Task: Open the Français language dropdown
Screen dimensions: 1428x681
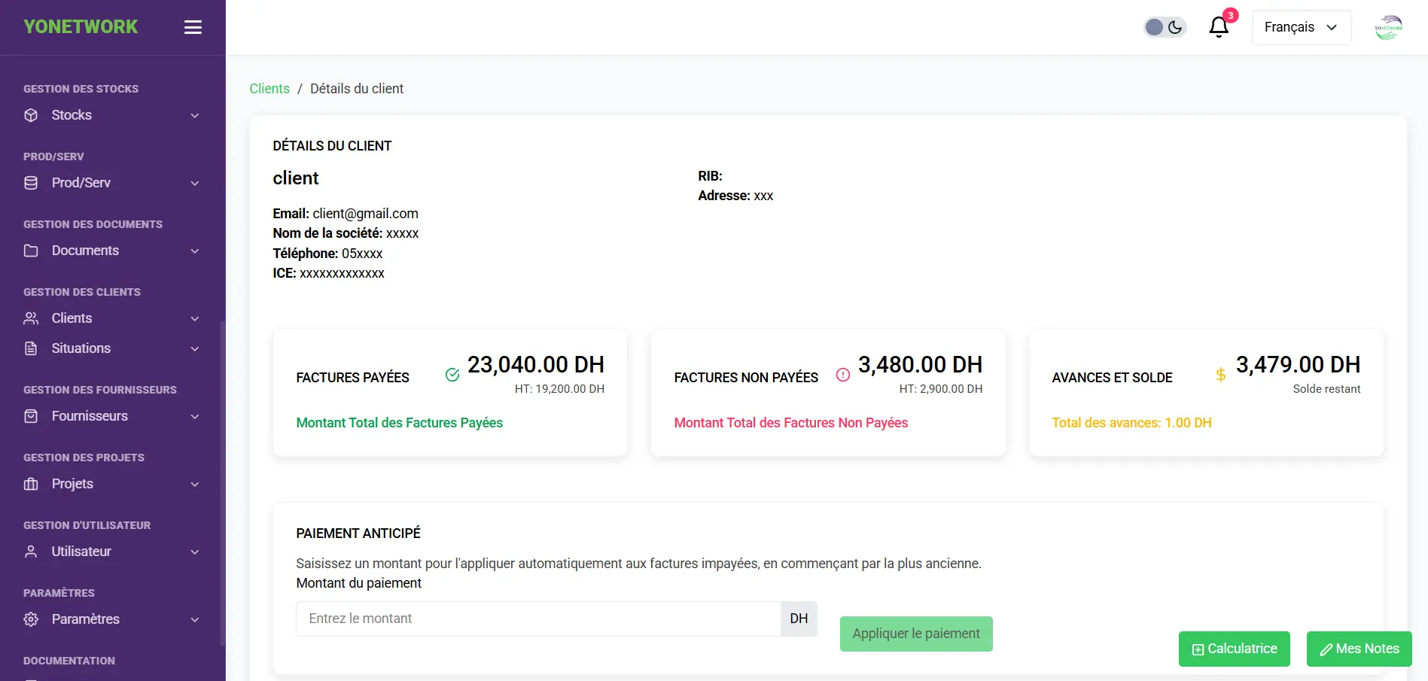Action: 1301,26
